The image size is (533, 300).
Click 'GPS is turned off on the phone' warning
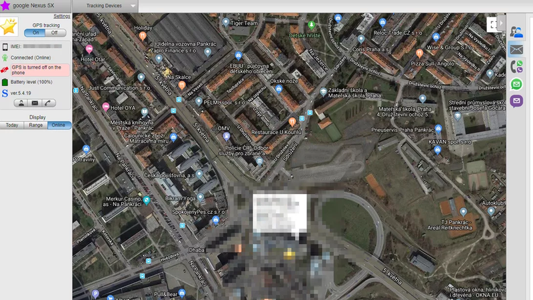(40, 70)
